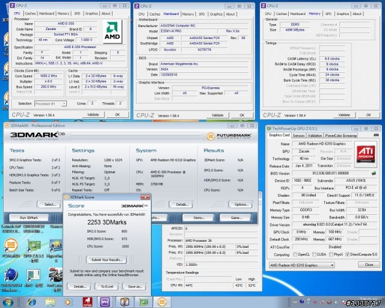The width and height of the screenshot is (385, 308).
Task: Click Save as in 3DMark Score dialog
Action: pyautogui.click(x=135, y=286)
